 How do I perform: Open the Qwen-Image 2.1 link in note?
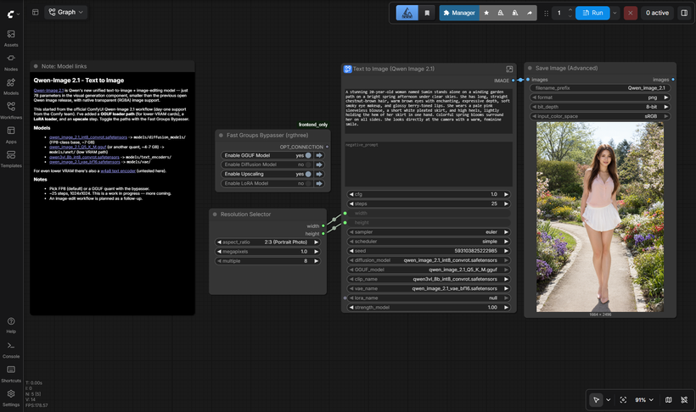pyautogui.click(x=48, y=91)
